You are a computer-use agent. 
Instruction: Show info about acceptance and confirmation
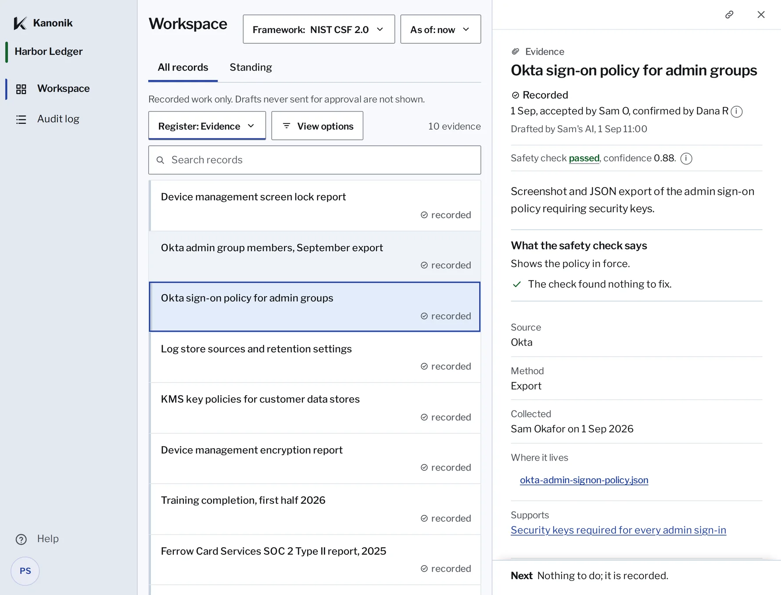click(x=737, y=112)
